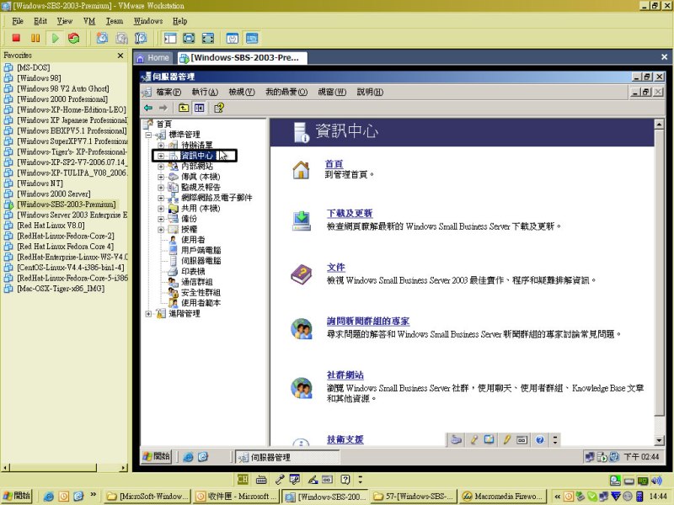Expand the 傳真 (本機) tree node

coord(161,177)
